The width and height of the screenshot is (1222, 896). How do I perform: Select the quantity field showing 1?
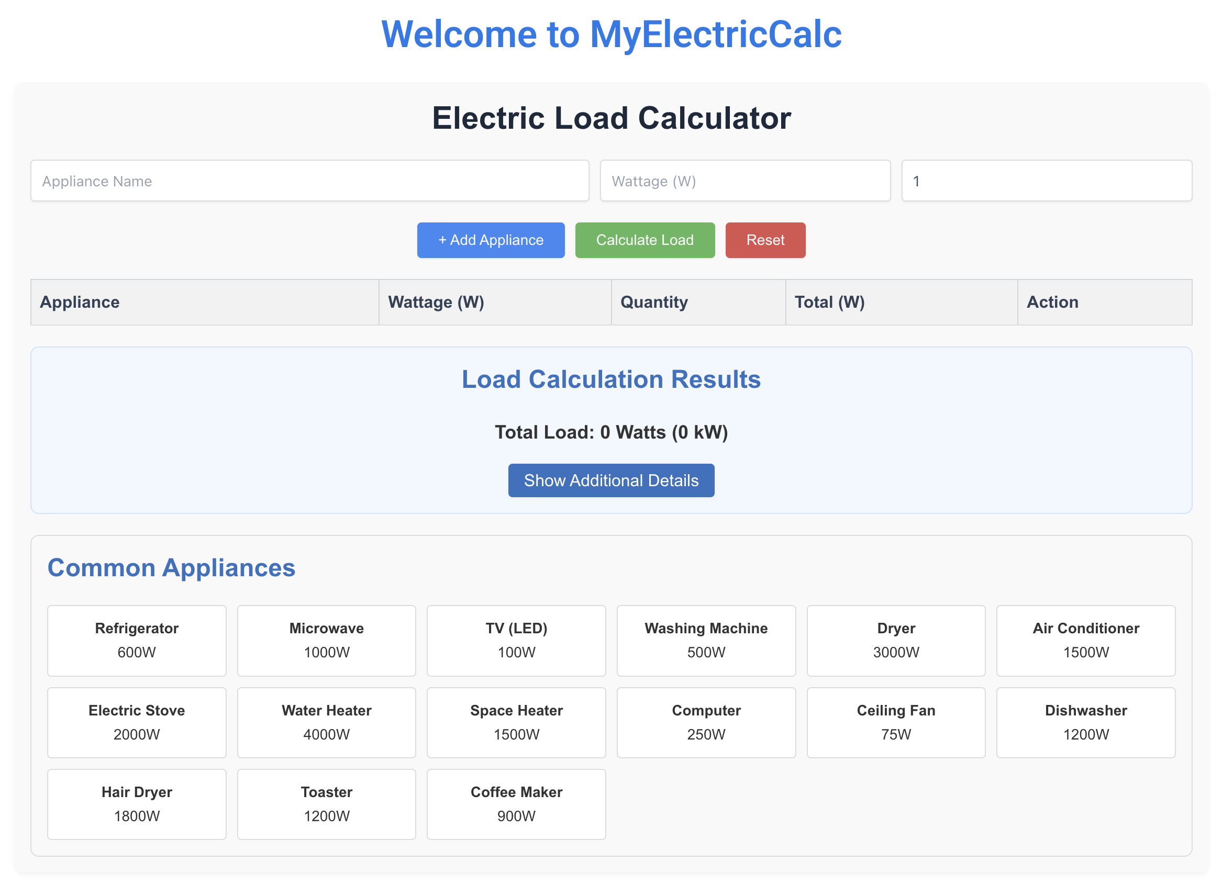click(1047, 181)
